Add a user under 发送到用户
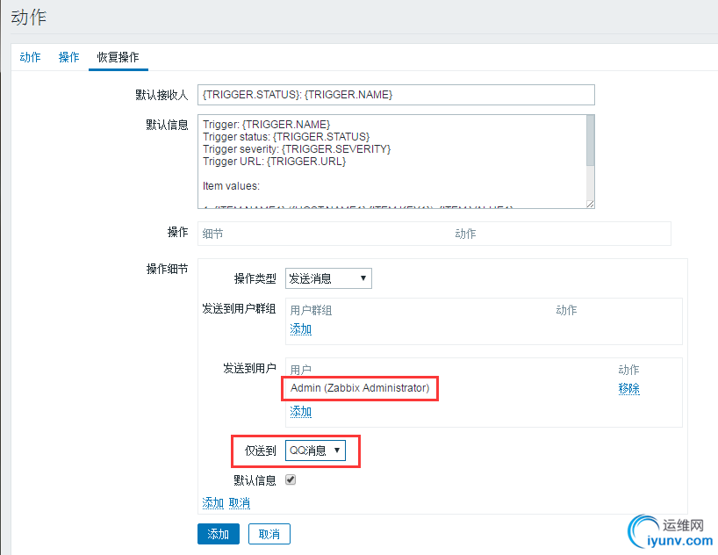Image resolution: width=718 pixels, height=555 pixels. click(x=301, y=412)
